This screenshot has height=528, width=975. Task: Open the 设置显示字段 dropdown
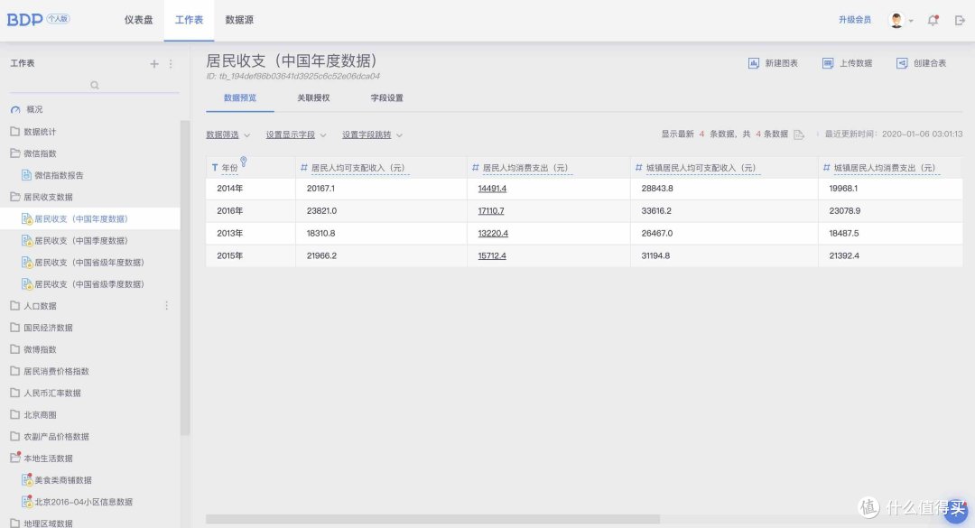tap(296, 135)
